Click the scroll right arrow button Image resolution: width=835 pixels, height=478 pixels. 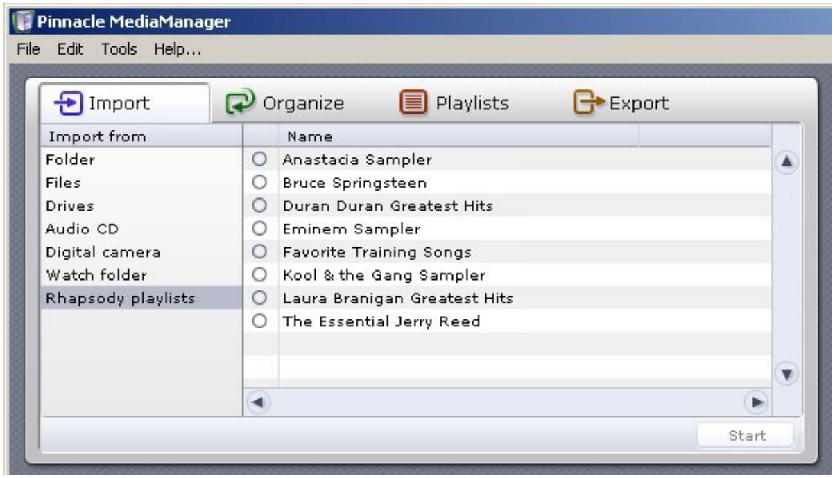[755, 402]
